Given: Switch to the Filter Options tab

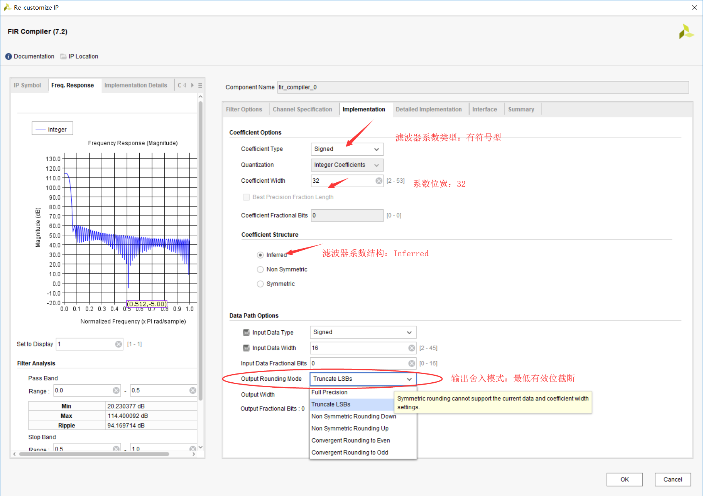Looking at the screenshot, I should (x=244, y=109).
